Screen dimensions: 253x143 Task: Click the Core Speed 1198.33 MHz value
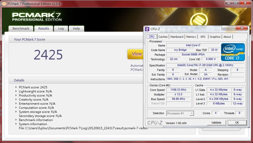pos(178,90)
